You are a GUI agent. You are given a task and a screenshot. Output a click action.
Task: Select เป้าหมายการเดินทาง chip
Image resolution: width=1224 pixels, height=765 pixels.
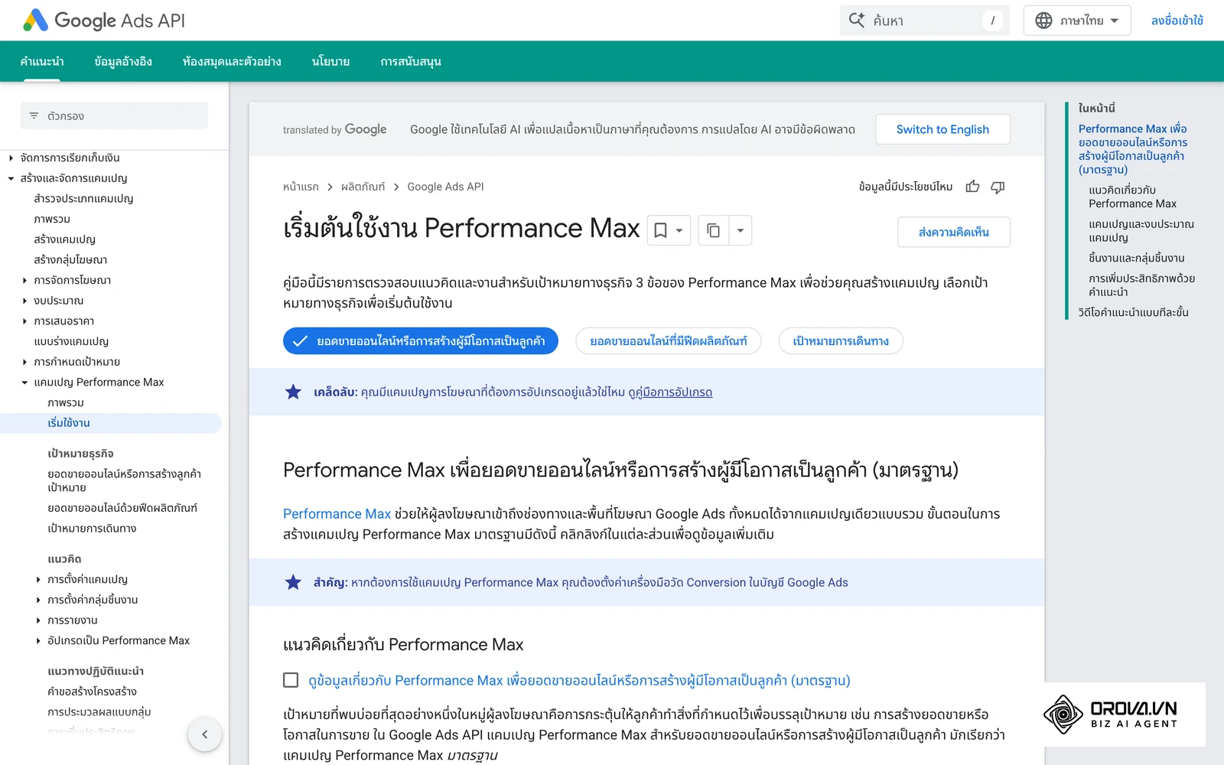(x=841, y=341)
